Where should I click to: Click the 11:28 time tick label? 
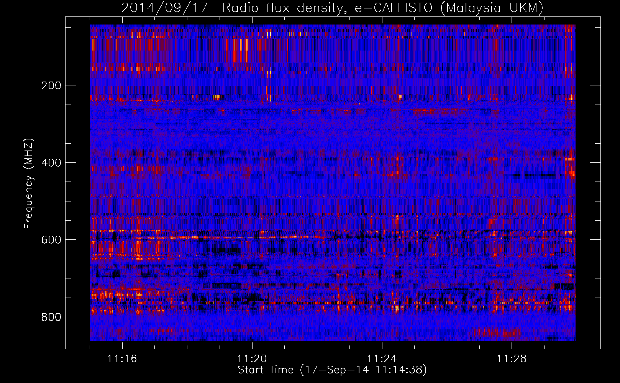tap(512, 359)
